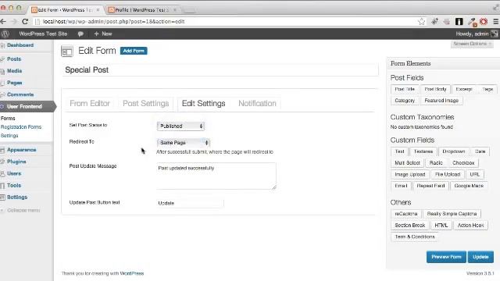This screenshot has height=281, width=500.
Task: Click the browser back arrow
Action: pyautogui.click(x=3, y=22)
